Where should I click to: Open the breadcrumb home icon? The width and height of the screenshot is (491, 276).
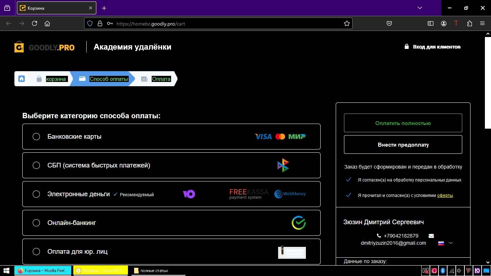coord(22,79)
